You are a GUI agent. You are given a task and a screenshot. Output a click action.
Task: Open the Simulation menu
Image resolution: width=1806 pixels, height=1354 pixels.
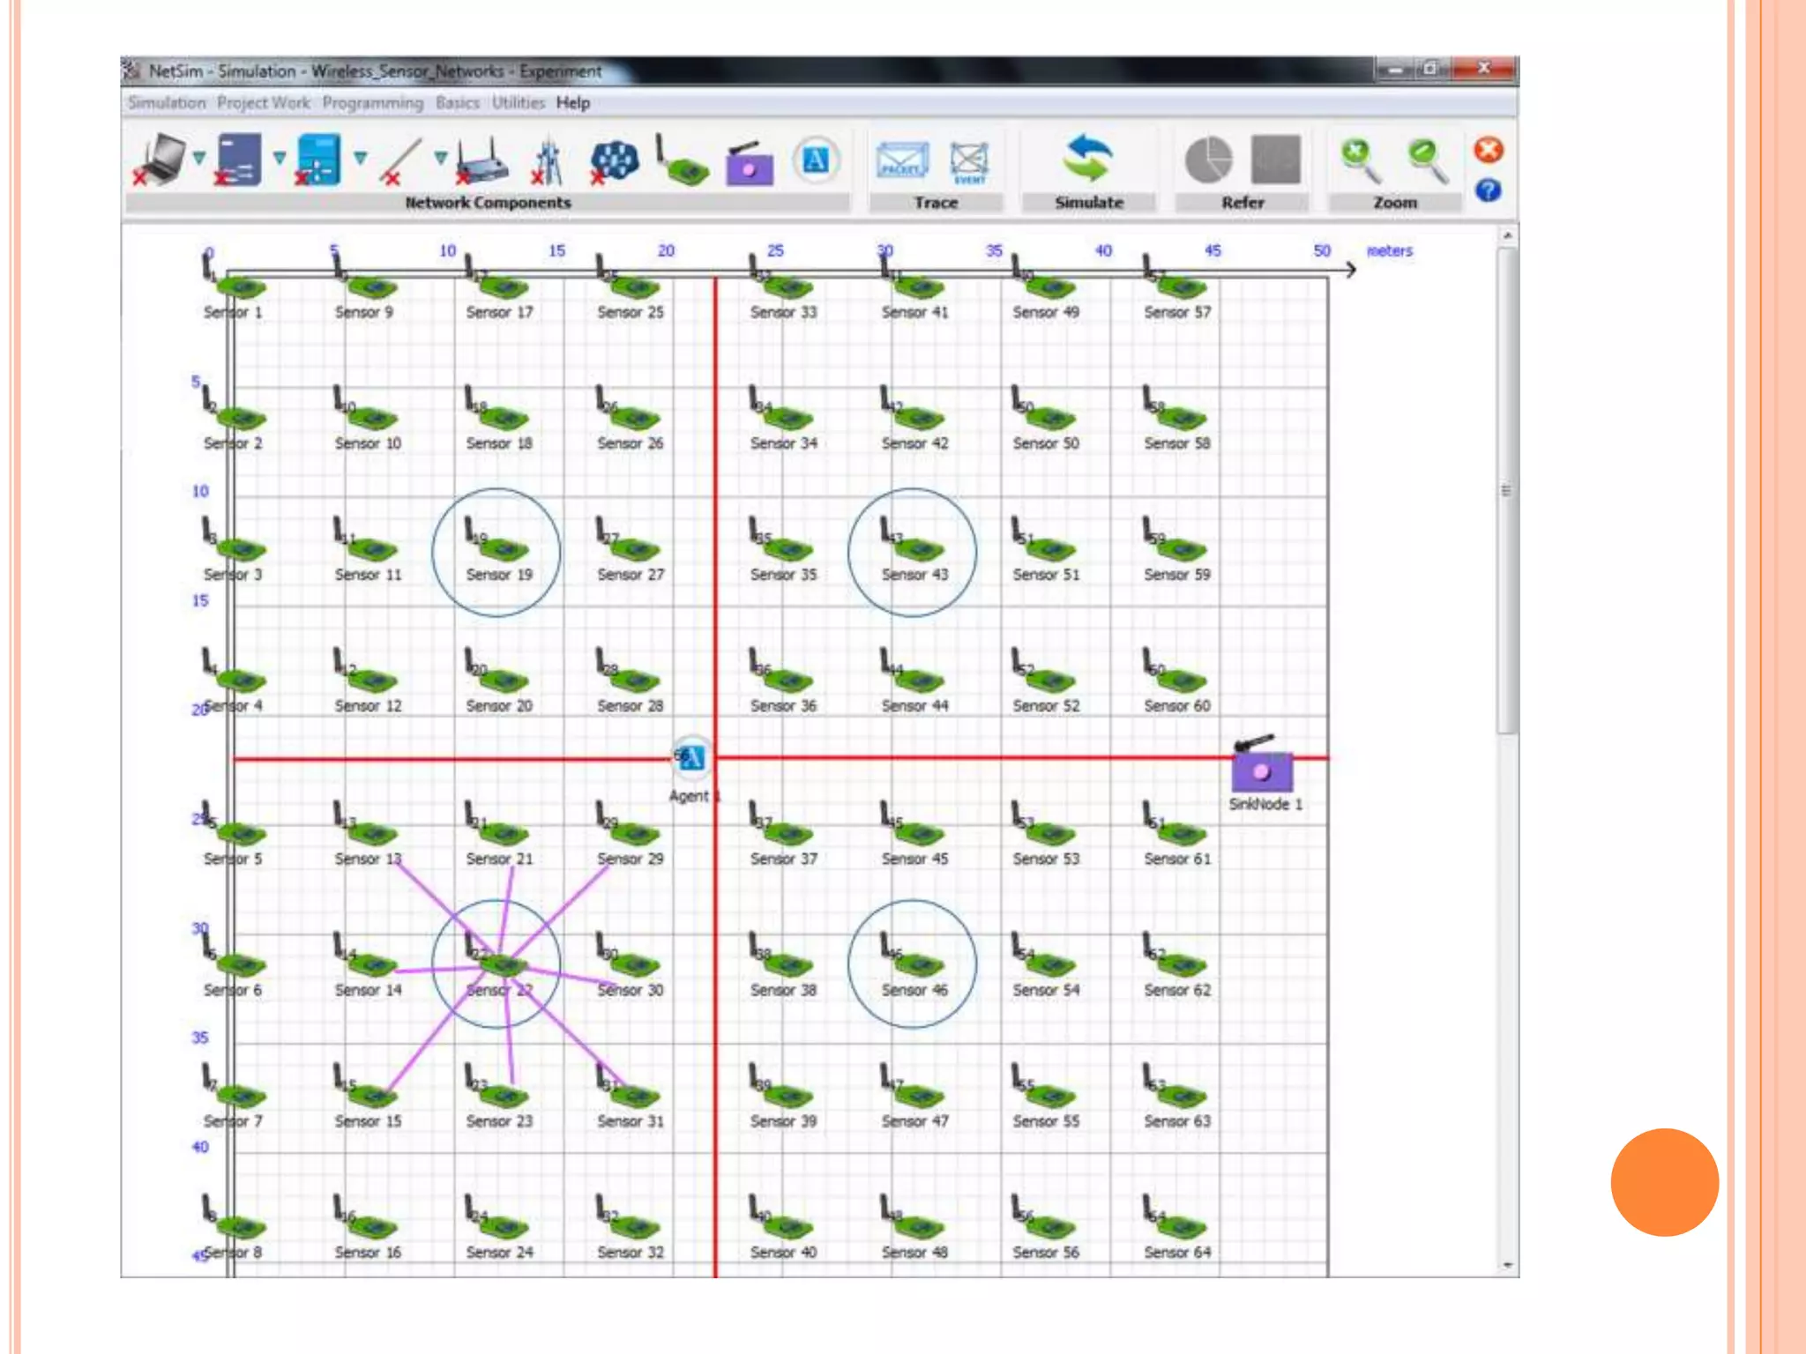click(x=166, y=103)
